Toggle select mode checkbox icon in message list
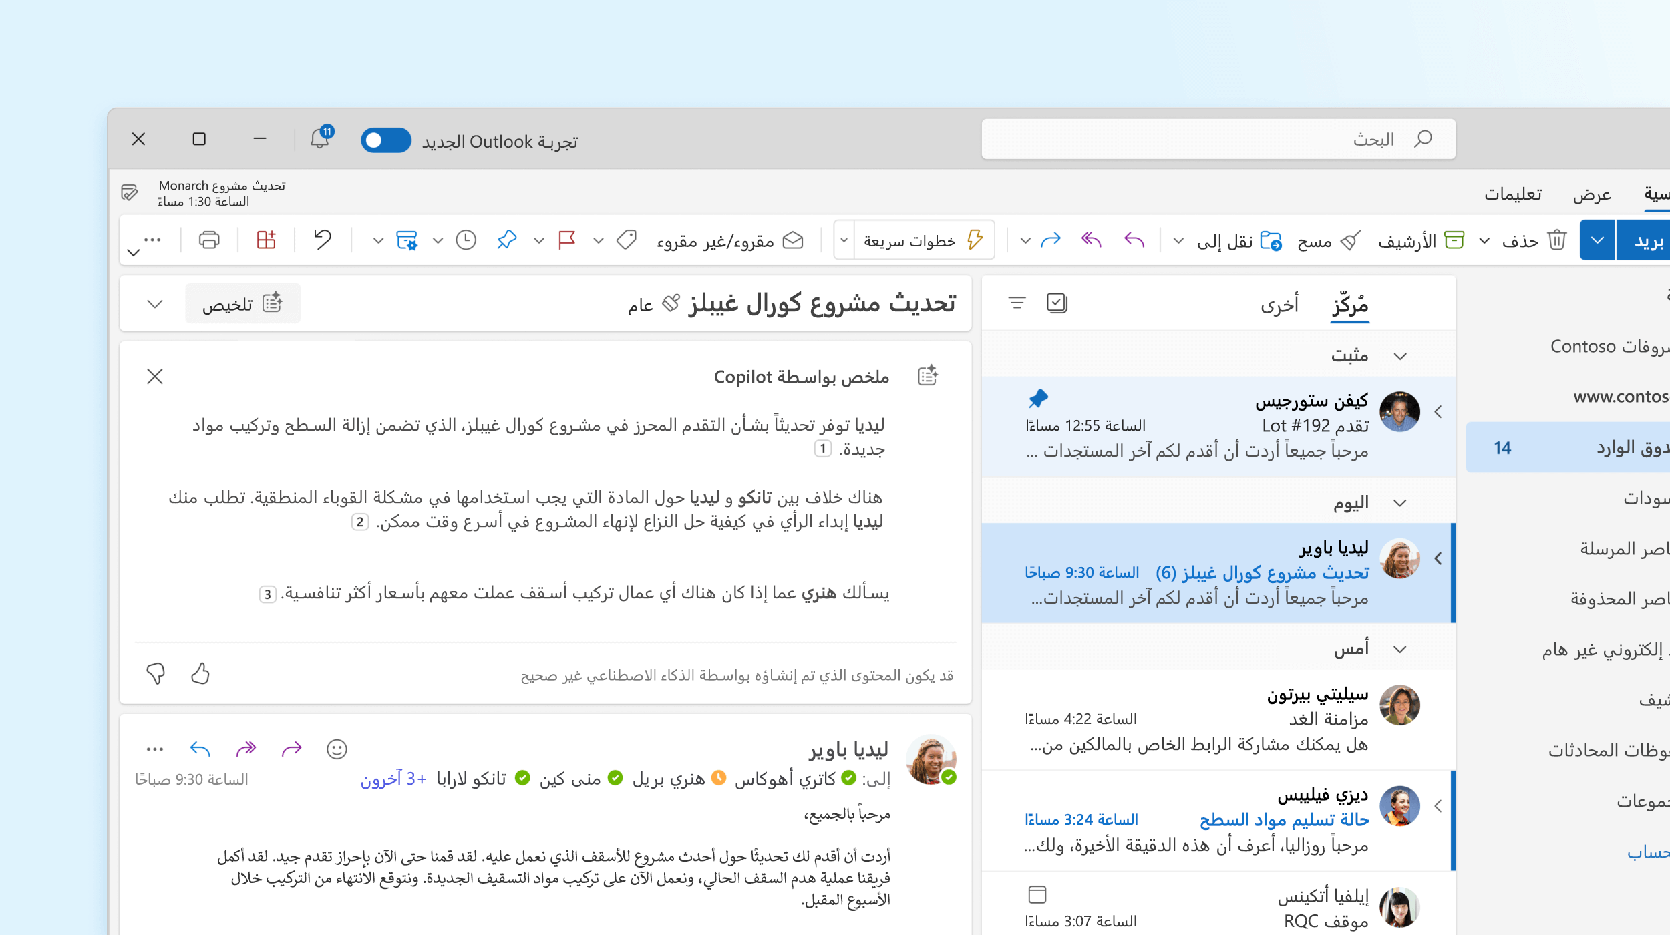Screen dimensions: 1670x935 (1057, 303)
